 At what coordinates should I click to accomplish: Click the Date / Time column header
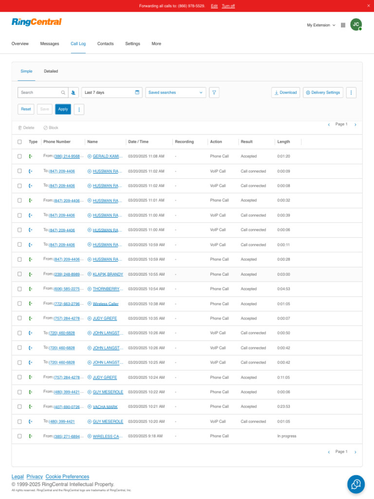pos(138,142)
